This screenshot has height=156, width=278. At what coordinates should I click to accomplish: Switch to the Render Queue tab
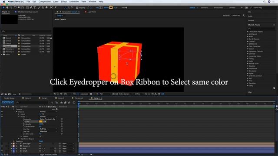click(9, 98)
